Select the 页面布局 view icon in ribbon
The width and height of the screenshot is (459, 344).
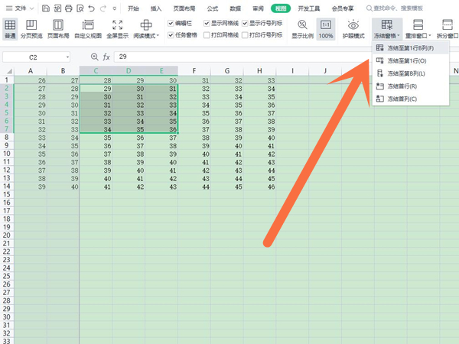click(x=60, y=29)
